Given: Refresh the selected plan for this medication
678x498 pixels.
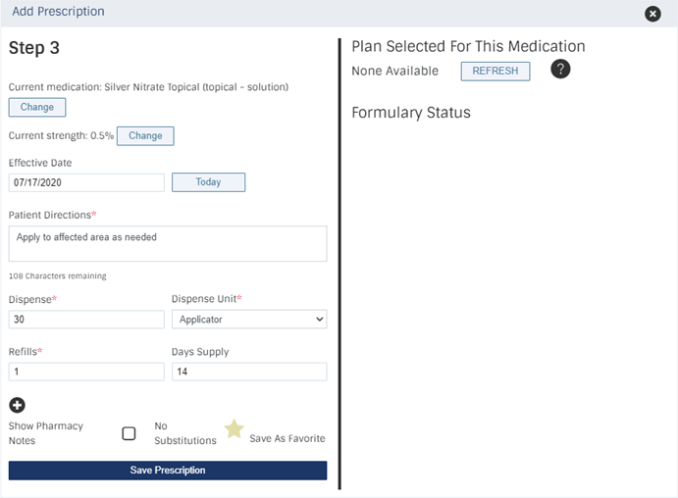Looking at the screenshot, I should coord(495,71).
